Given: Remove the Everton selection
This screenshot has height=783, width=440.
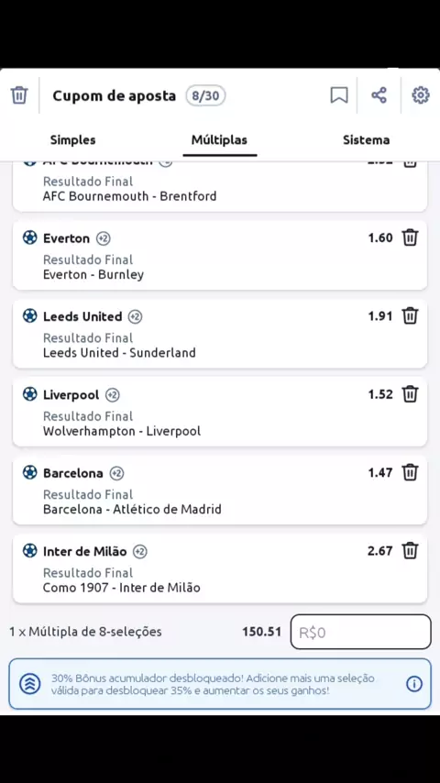Looking at the screenshot, I should click(x=410, y=237).
